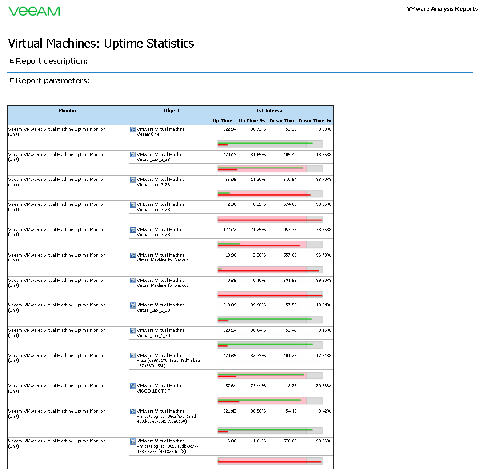
Task: Click the Monitor cell in the VK-COLLECTOR row
Action: point(68,394)
